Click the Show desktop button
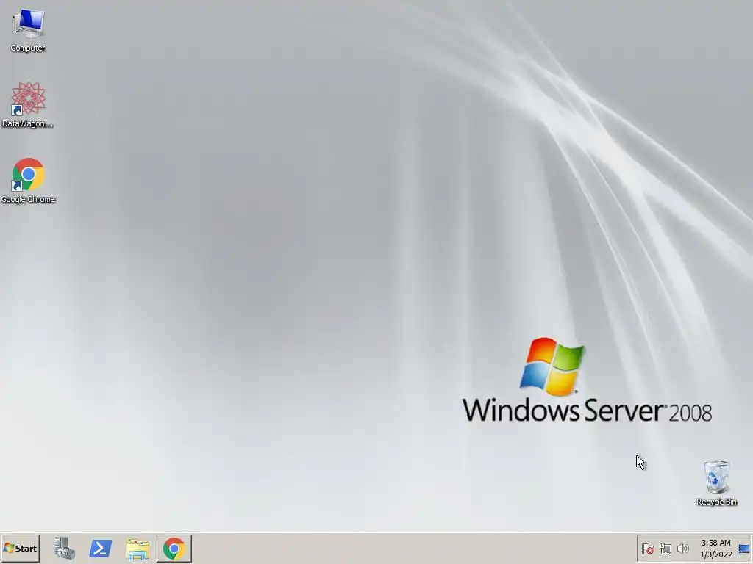 (744, 548)
